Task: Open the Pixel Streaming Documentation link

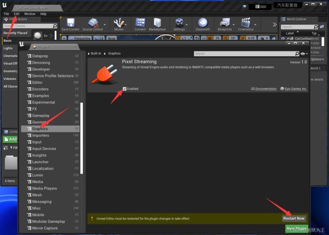Action: [x=264, y=89]
